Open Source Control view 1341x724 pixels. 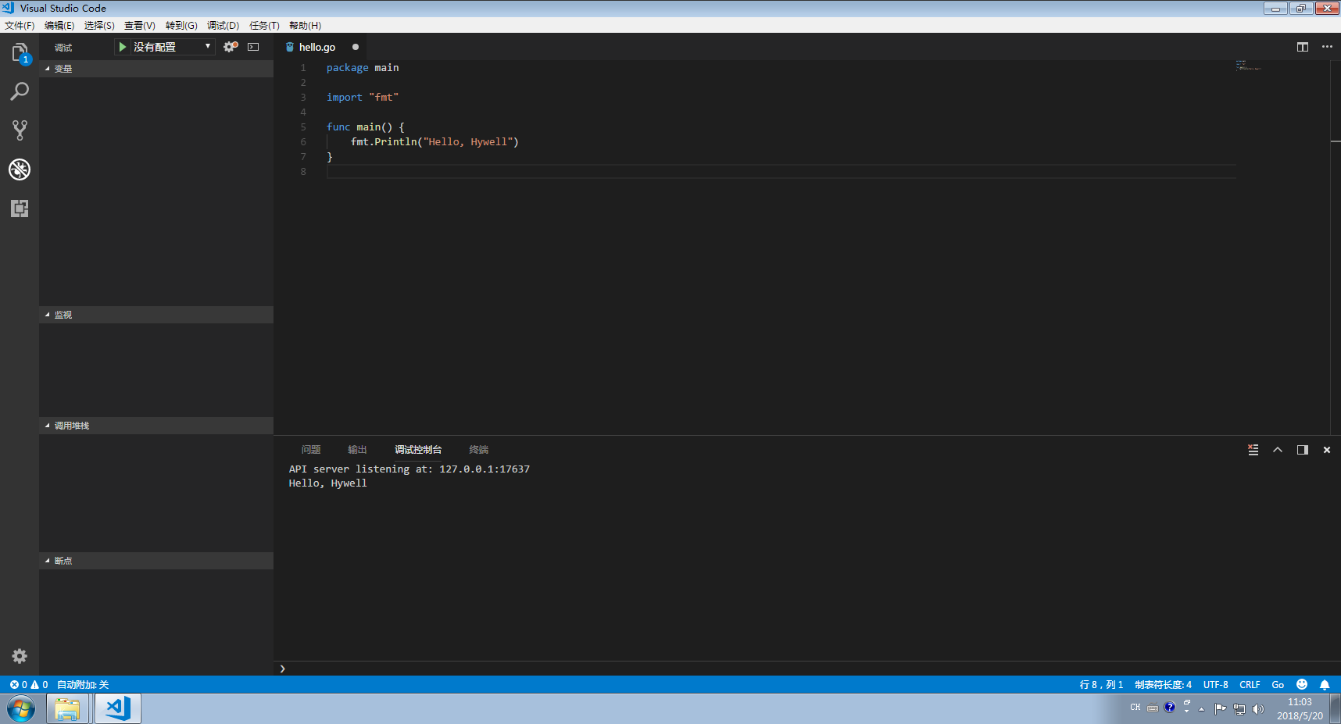click(20, 130)
